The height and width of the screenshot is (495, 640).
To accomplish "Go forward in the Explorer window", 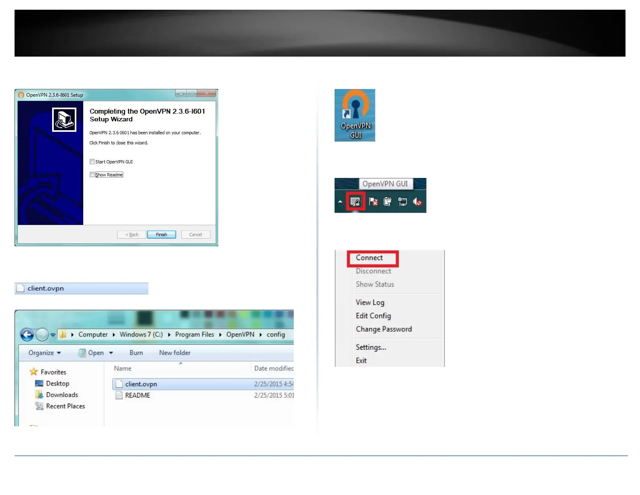I will [x=42, y=334].
